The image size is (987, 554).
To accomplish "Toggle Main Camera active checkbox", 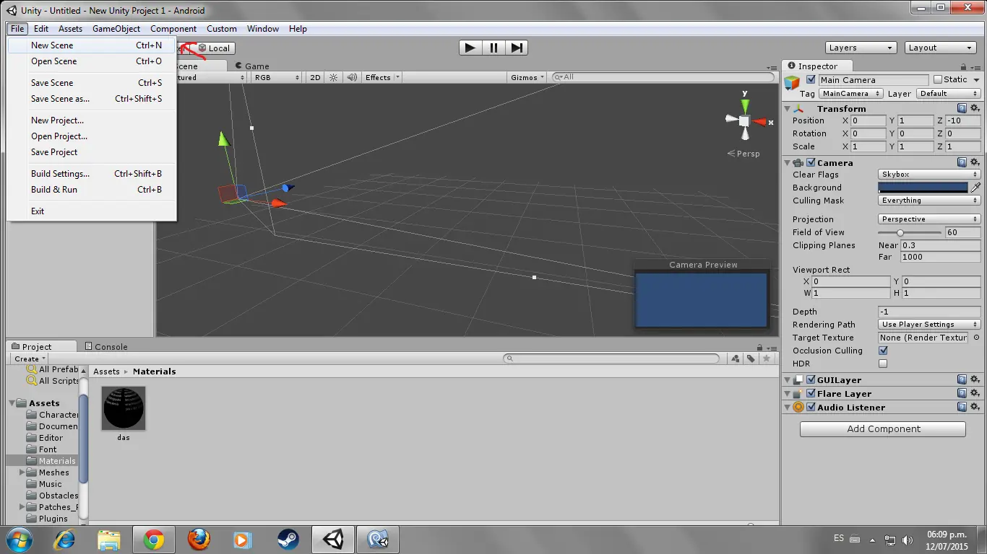I will 811,79.
